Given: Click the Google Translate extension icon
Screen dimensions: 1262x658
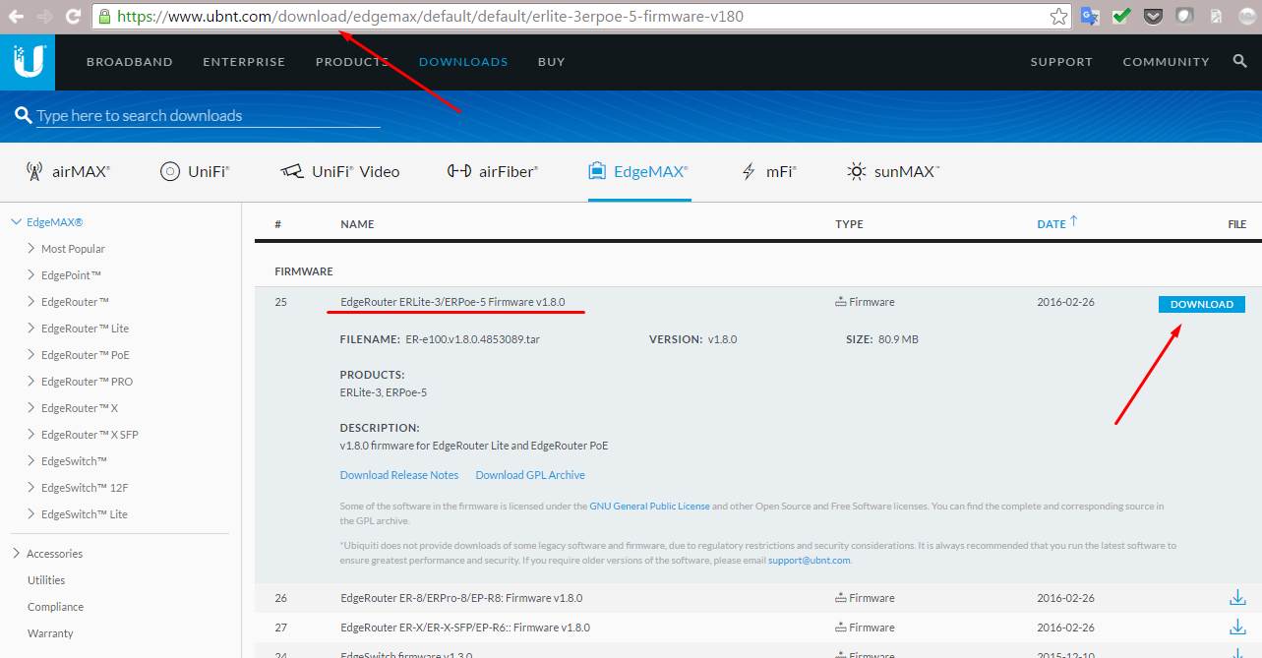Looking at the screenshot, I should [x=1089, y=17].
